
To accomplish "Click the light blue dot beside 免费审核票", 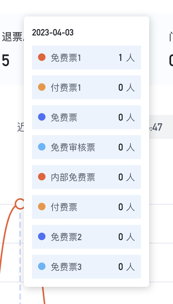I will click(x=42, y=147).
